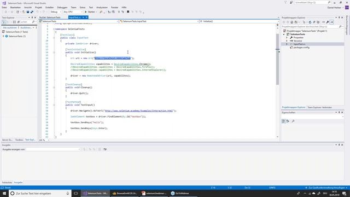The width and height of the screenshot is (350, 197).
Task: Expand SeleniumTests (1) in Test-Explorer
Action: point(3,36)
